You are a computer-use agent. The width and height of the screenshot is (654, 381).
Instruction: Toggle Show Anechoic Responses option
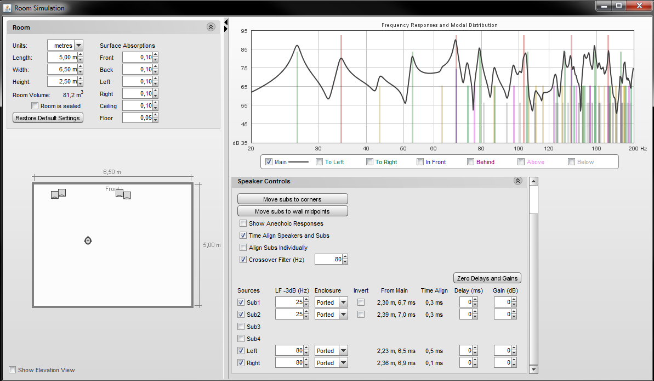point(243,223)
